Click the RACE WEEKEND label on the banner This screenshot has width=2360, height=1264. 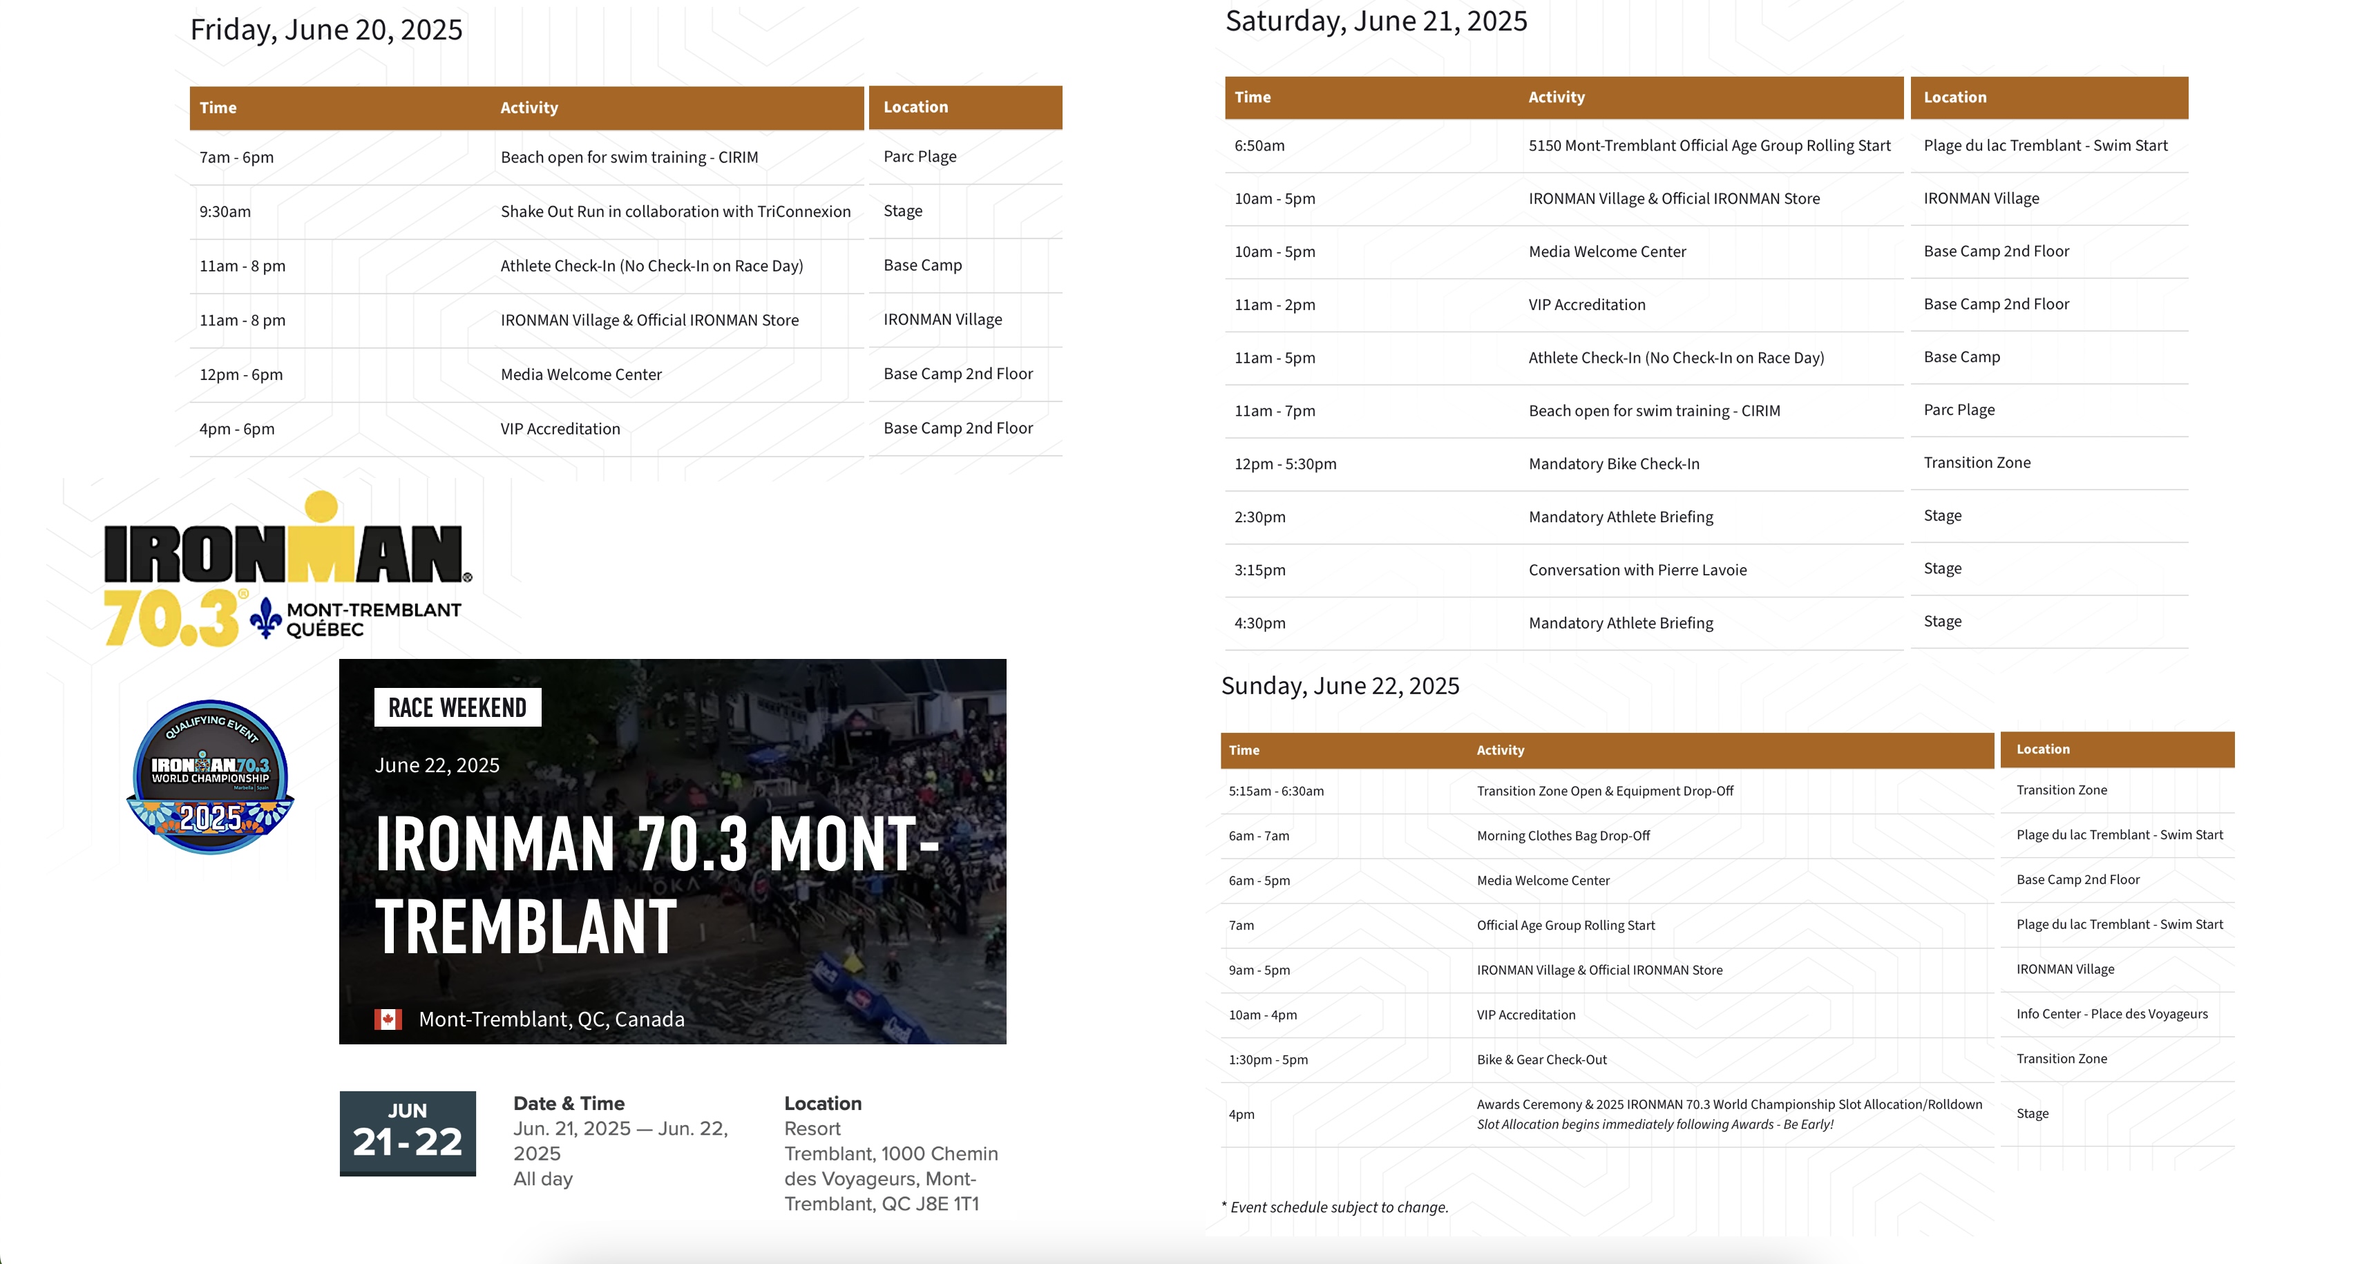tap(457, 708)
